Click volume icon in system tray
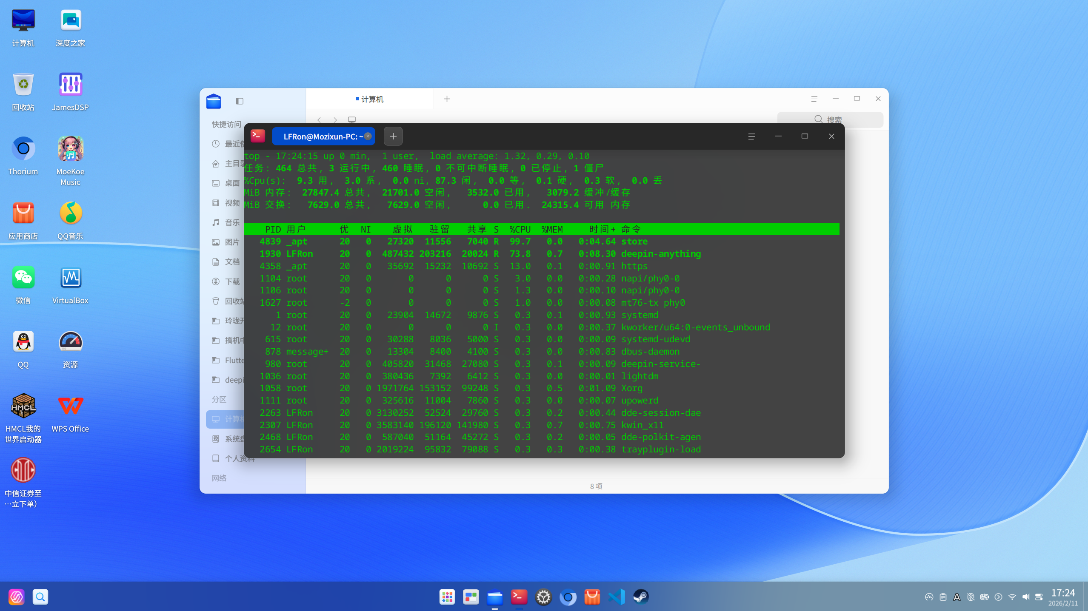The image size is (1088, 611). click(x=1025, y=597)
